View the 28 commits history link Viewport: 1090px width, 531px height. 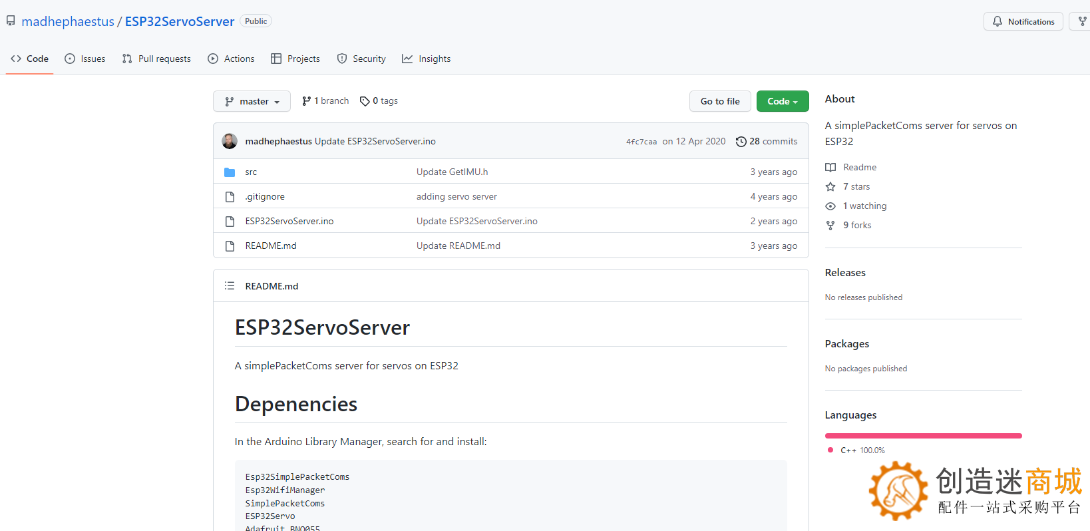(x=767, y=141)
